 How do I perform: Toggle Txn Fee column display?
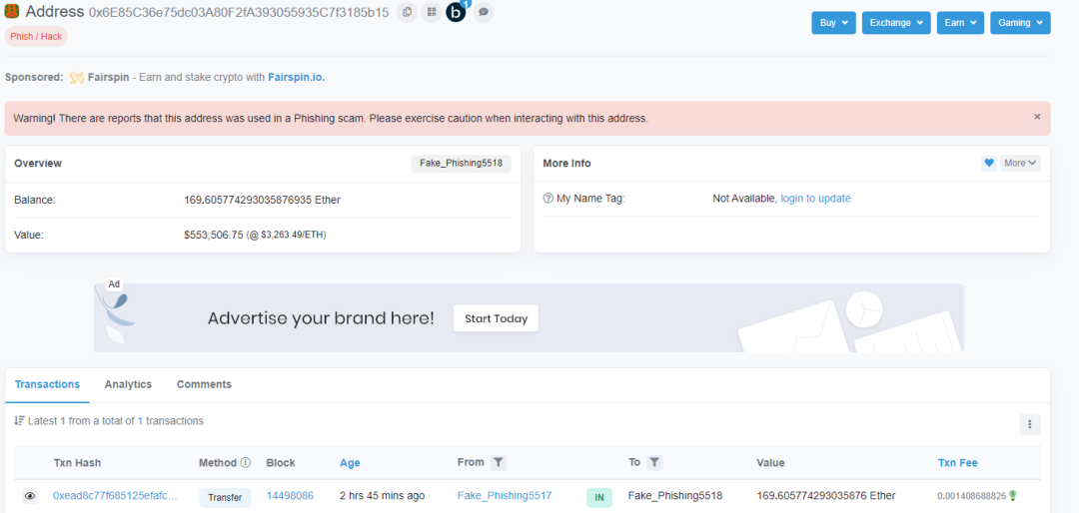pyautogui.click(x=957, y=463)
